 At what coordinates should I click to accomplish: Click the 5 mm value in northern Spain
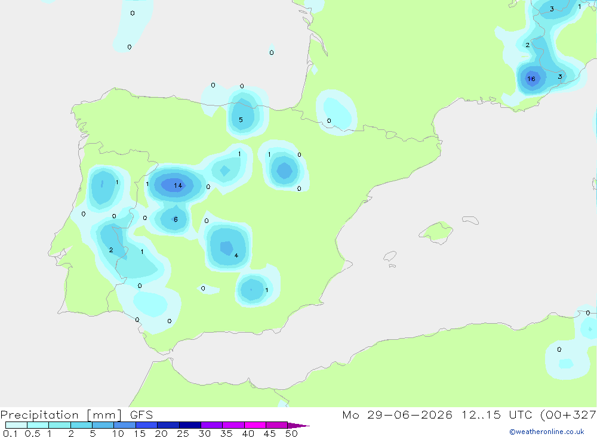pos(241,120)
